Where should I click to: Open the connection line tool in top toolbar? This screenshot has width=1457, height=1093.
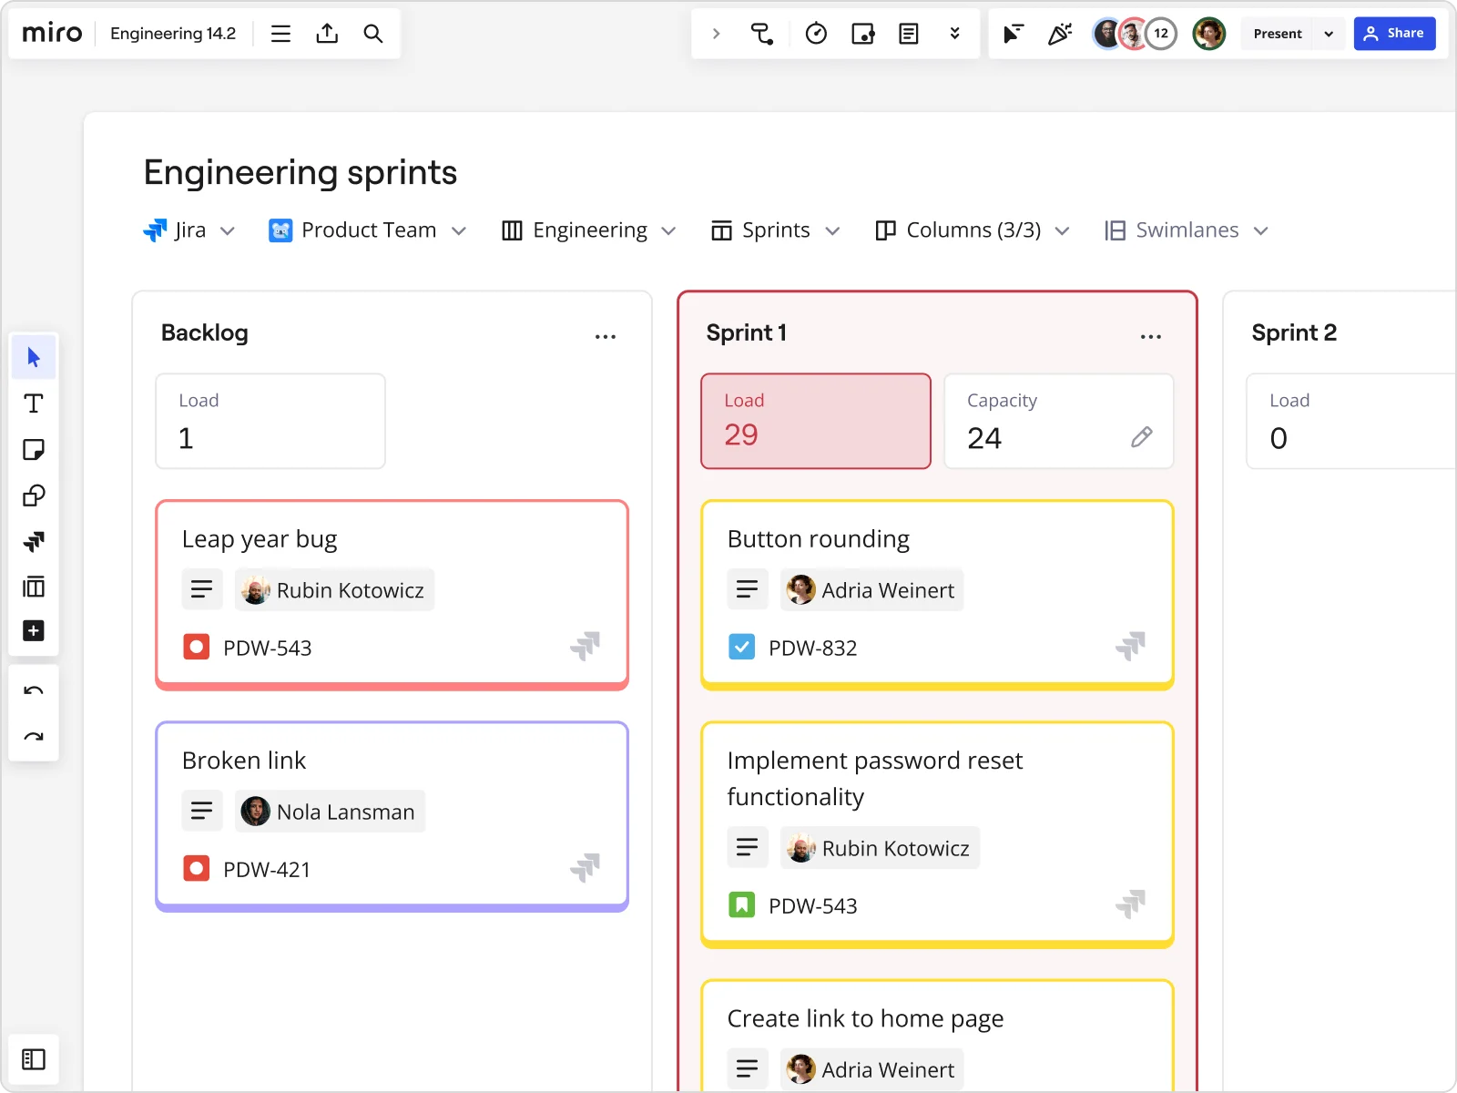pos(762,34)
